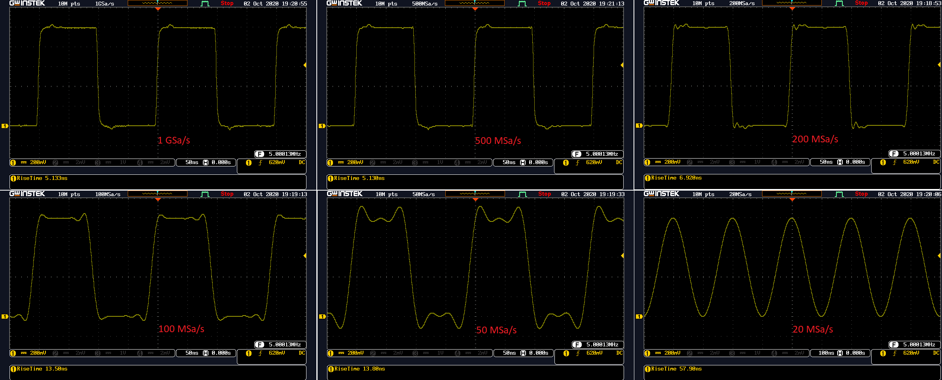Click the RiseTime 13.80ns measurement
Viewport: 942px width, 380px height.
(359, 369)
